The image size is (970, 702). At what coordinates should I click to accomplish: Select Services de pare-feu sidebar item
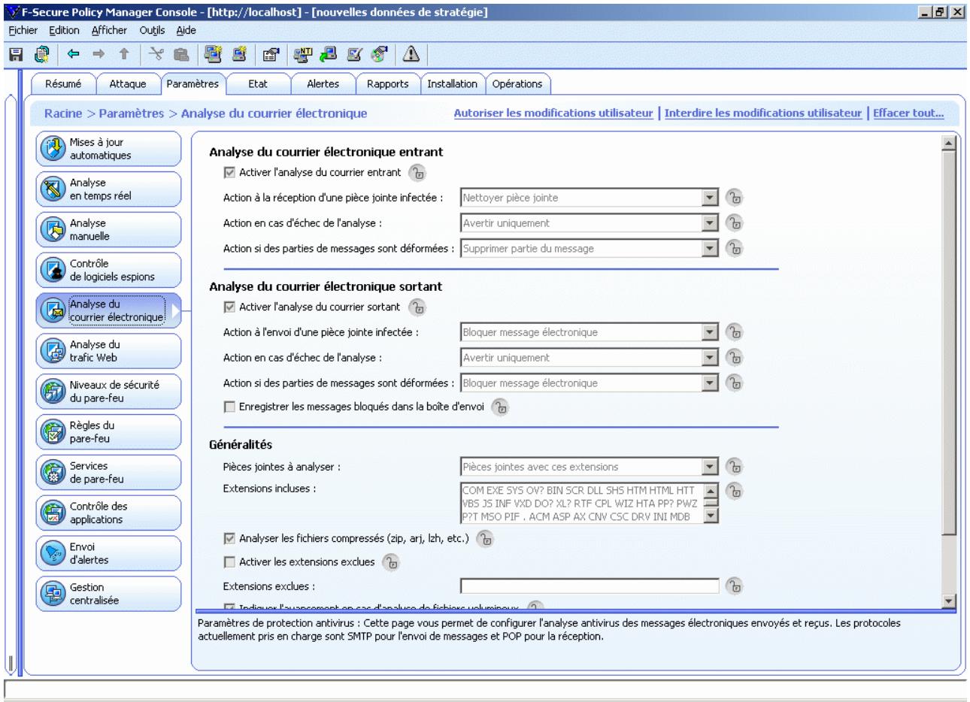point(109,473)
